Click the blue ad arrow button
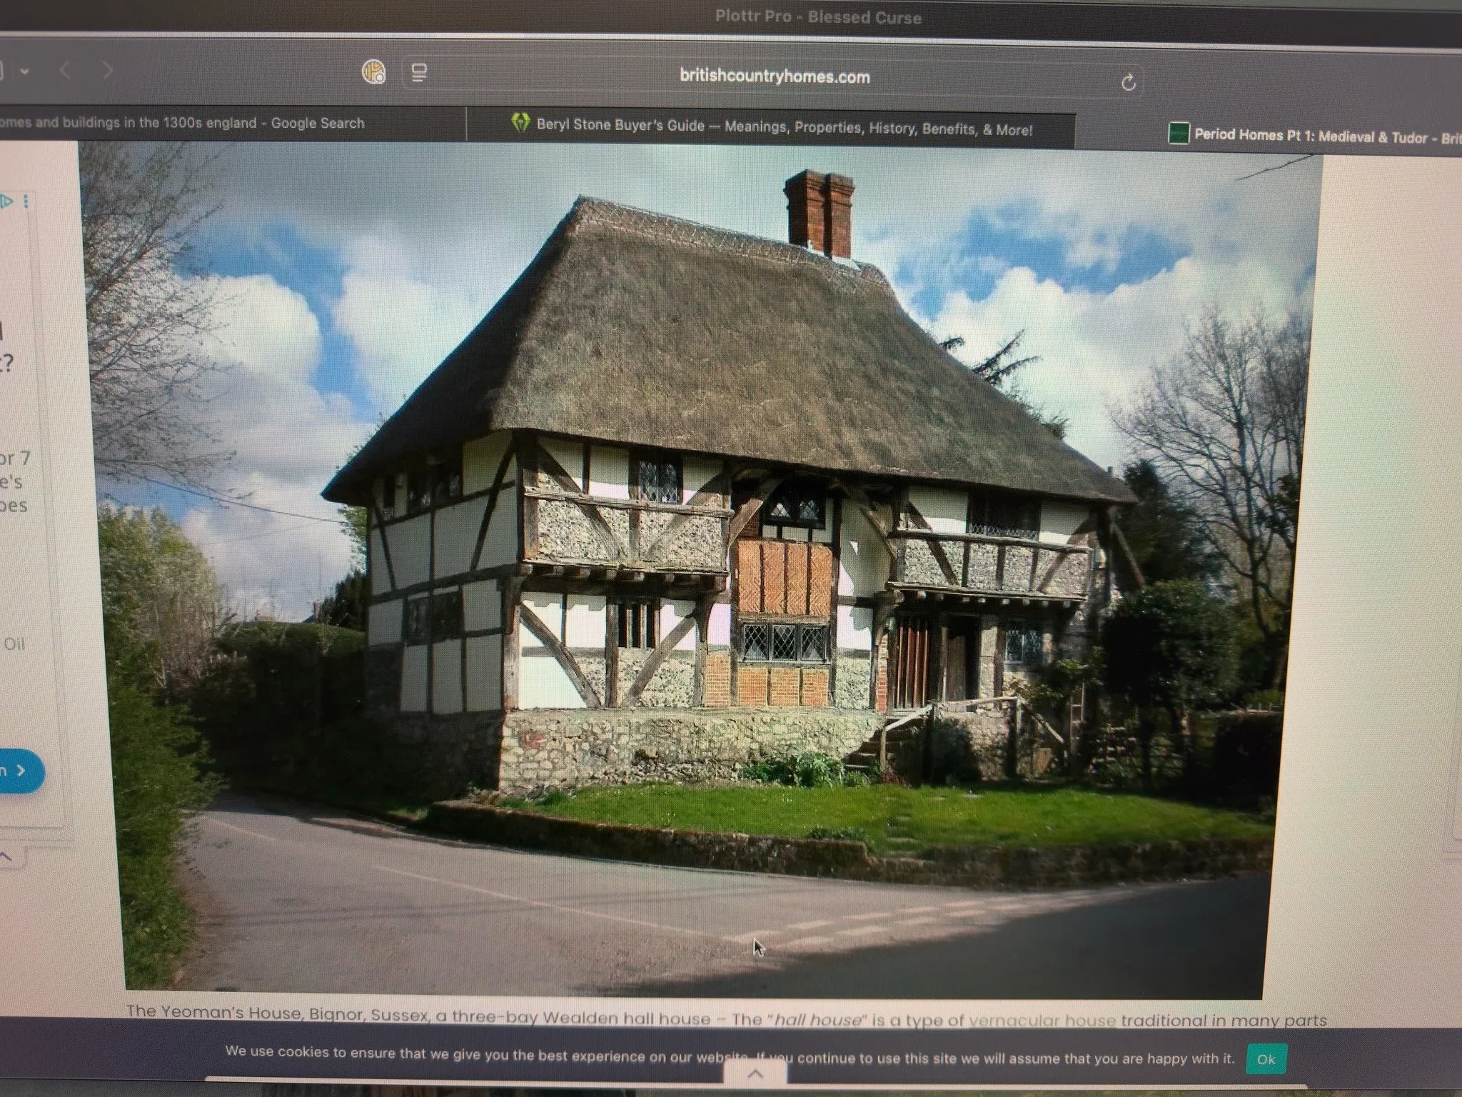Screen dimensions: 1462x1097 [18, 771]
